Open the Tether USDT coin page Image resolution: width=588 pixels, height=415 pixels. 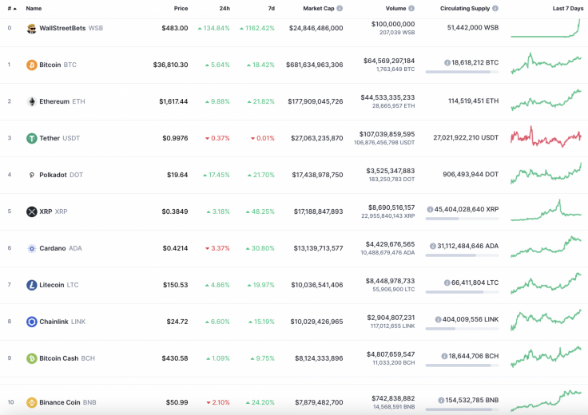(x=60, y=138)
